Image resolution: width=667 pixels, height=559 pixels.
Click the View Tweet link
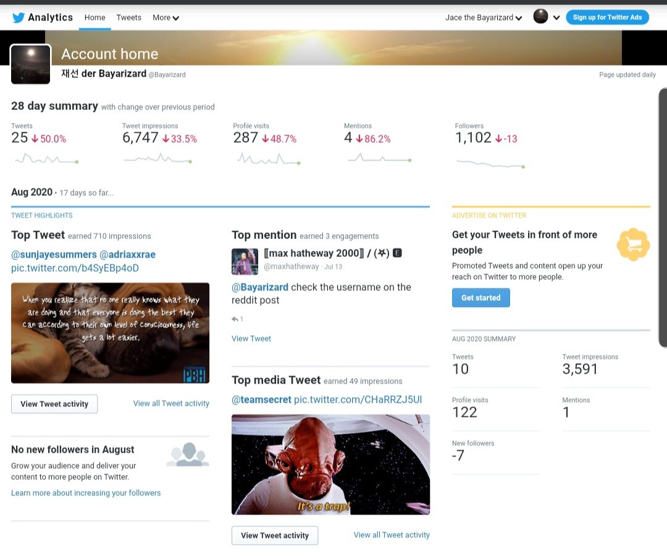(x=251, y=338)
